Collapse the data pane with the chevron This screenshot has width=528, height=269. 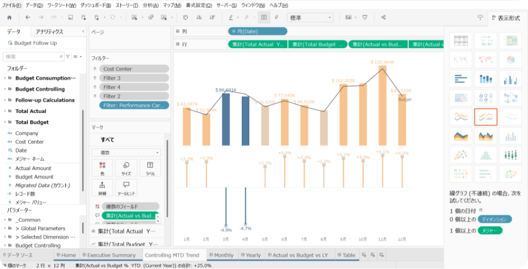[x=83, y=31]
